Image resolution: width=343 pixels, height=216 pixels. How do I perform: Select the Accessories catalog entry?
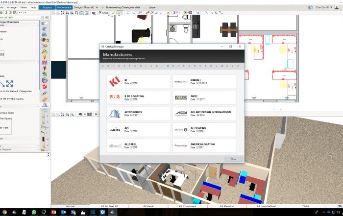coord(138,114)
